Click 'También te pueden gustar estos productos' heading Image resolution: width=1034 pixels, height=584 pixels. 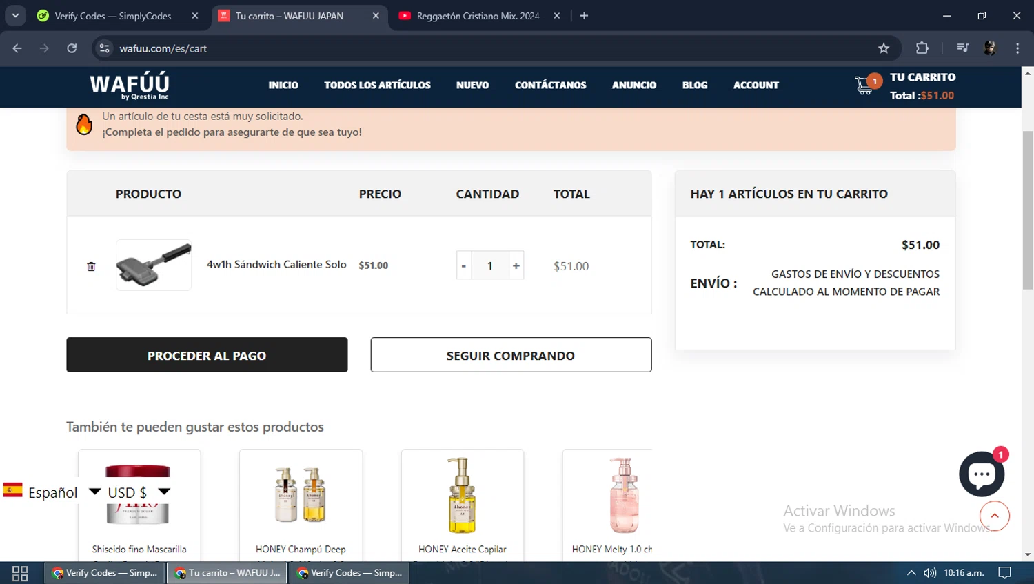[195, 427]
